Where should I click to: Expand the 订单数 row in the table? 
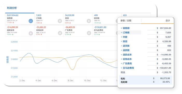pyautogui.click(x=121, y=33)
